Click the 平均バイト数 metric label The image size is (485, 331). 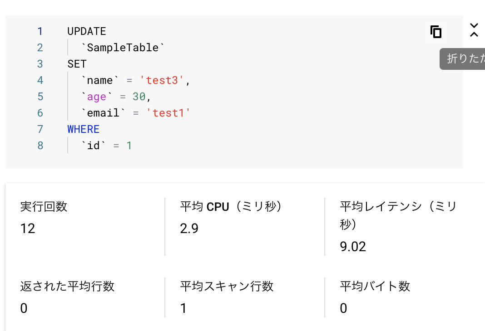[x=375, y=286]
